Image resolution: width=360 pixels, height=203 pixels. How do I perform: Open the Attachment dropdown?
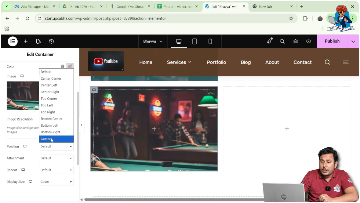coord(56,158)
